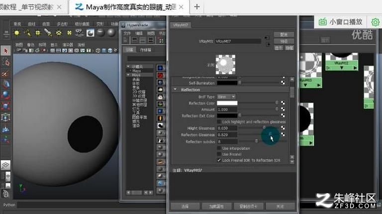Click the Reflection subdivs slider handle
This screenshot has height=214, width=382.
click(256, 141)
